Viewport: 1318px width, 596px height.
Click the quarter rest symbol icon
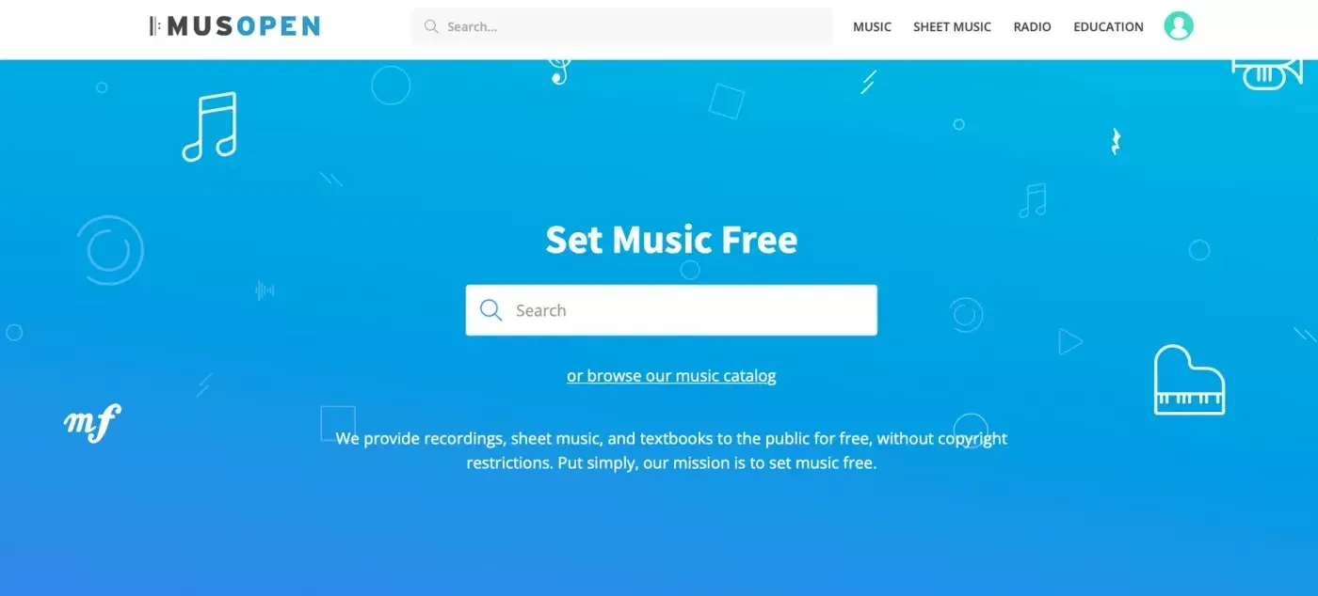[1116, 142]
